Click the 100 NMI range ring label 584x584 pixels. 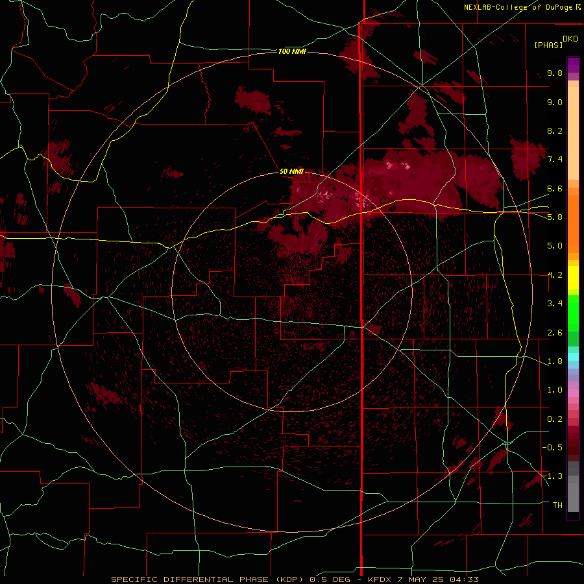click(x=292, y=51)
